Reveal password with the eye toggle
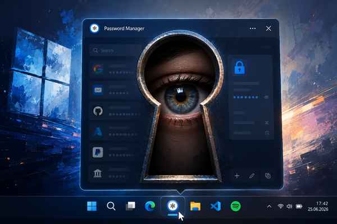 click(x=266, y=97)
